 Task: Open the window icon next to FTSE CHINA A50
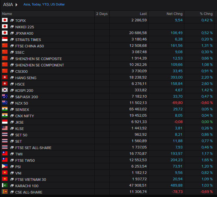[12, 46]
